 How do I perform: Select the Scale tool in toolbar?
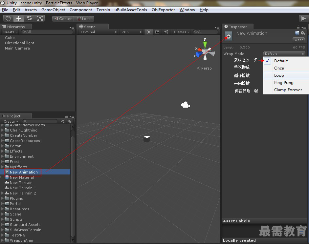[x=40, y=18]
